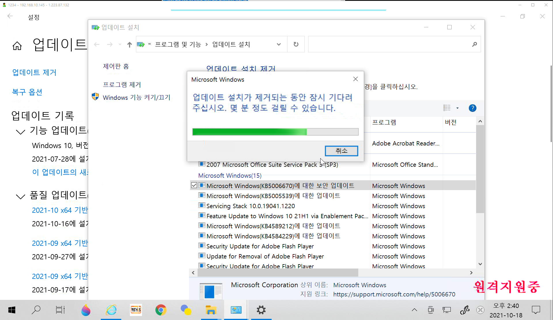The image size is (553, 320).
Task: Open Windows 기능 켜기/끄기 link
Action: coord(137,97)
